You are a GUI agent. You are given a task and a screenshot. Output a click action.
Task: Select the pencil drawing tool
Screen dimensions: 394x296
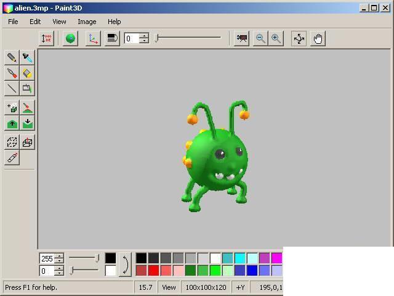[x=12, y=57]
